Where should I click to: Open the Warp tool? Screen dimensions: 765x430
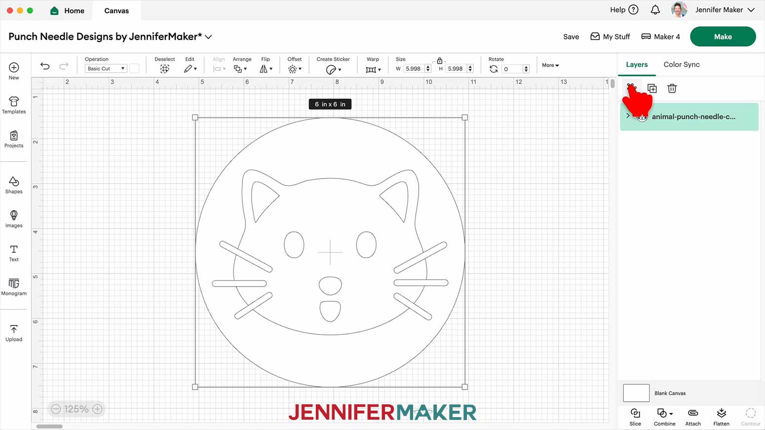tap(373, 70)
